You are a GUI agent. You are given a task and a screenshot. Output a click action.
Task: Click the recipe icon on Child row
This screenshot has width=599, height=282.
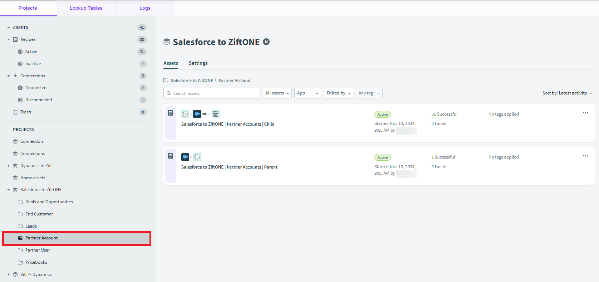(171, 113)
